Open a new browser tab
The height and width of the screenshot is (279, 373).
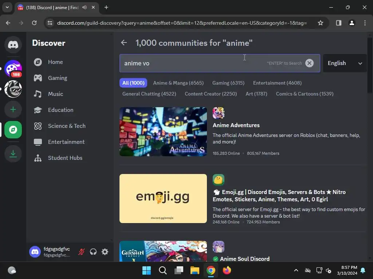point(106,7)
